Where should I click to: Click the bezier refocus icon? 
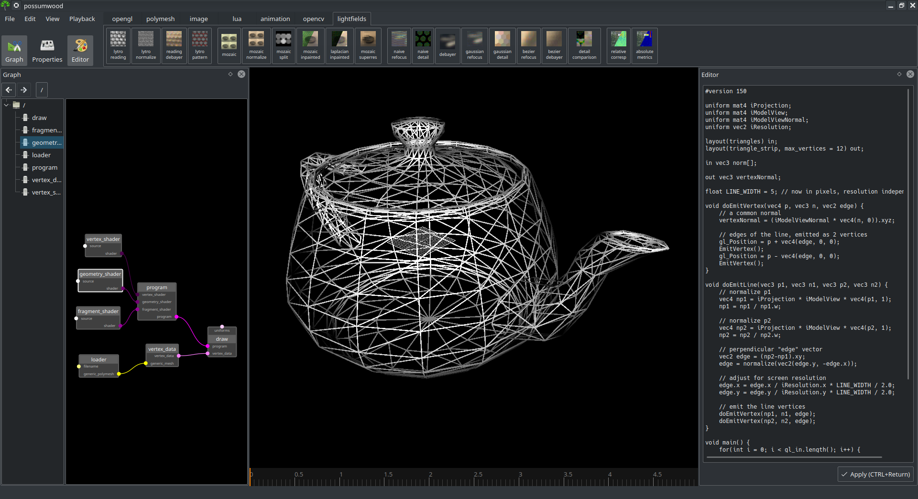click(529, 45)
